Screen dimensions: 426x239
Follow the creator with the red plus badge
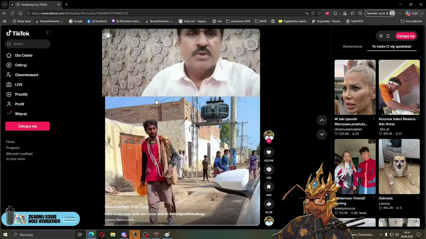pos(269,141)
